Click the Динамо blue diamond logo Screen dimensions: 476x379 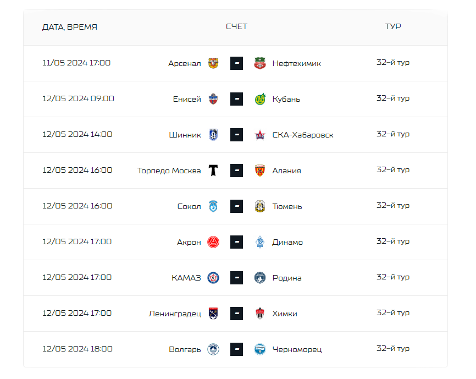coord(260,242)
